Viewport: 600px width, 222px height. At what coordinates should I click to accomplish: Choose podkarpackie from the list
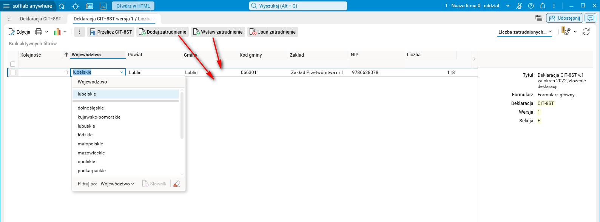[126, 171]
